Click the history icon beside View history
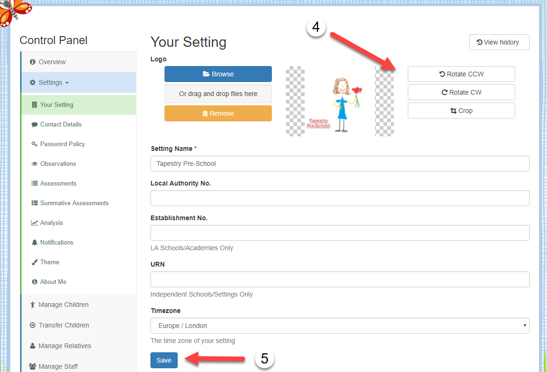Viewport: 547px width, 372px height. point(480,42)
